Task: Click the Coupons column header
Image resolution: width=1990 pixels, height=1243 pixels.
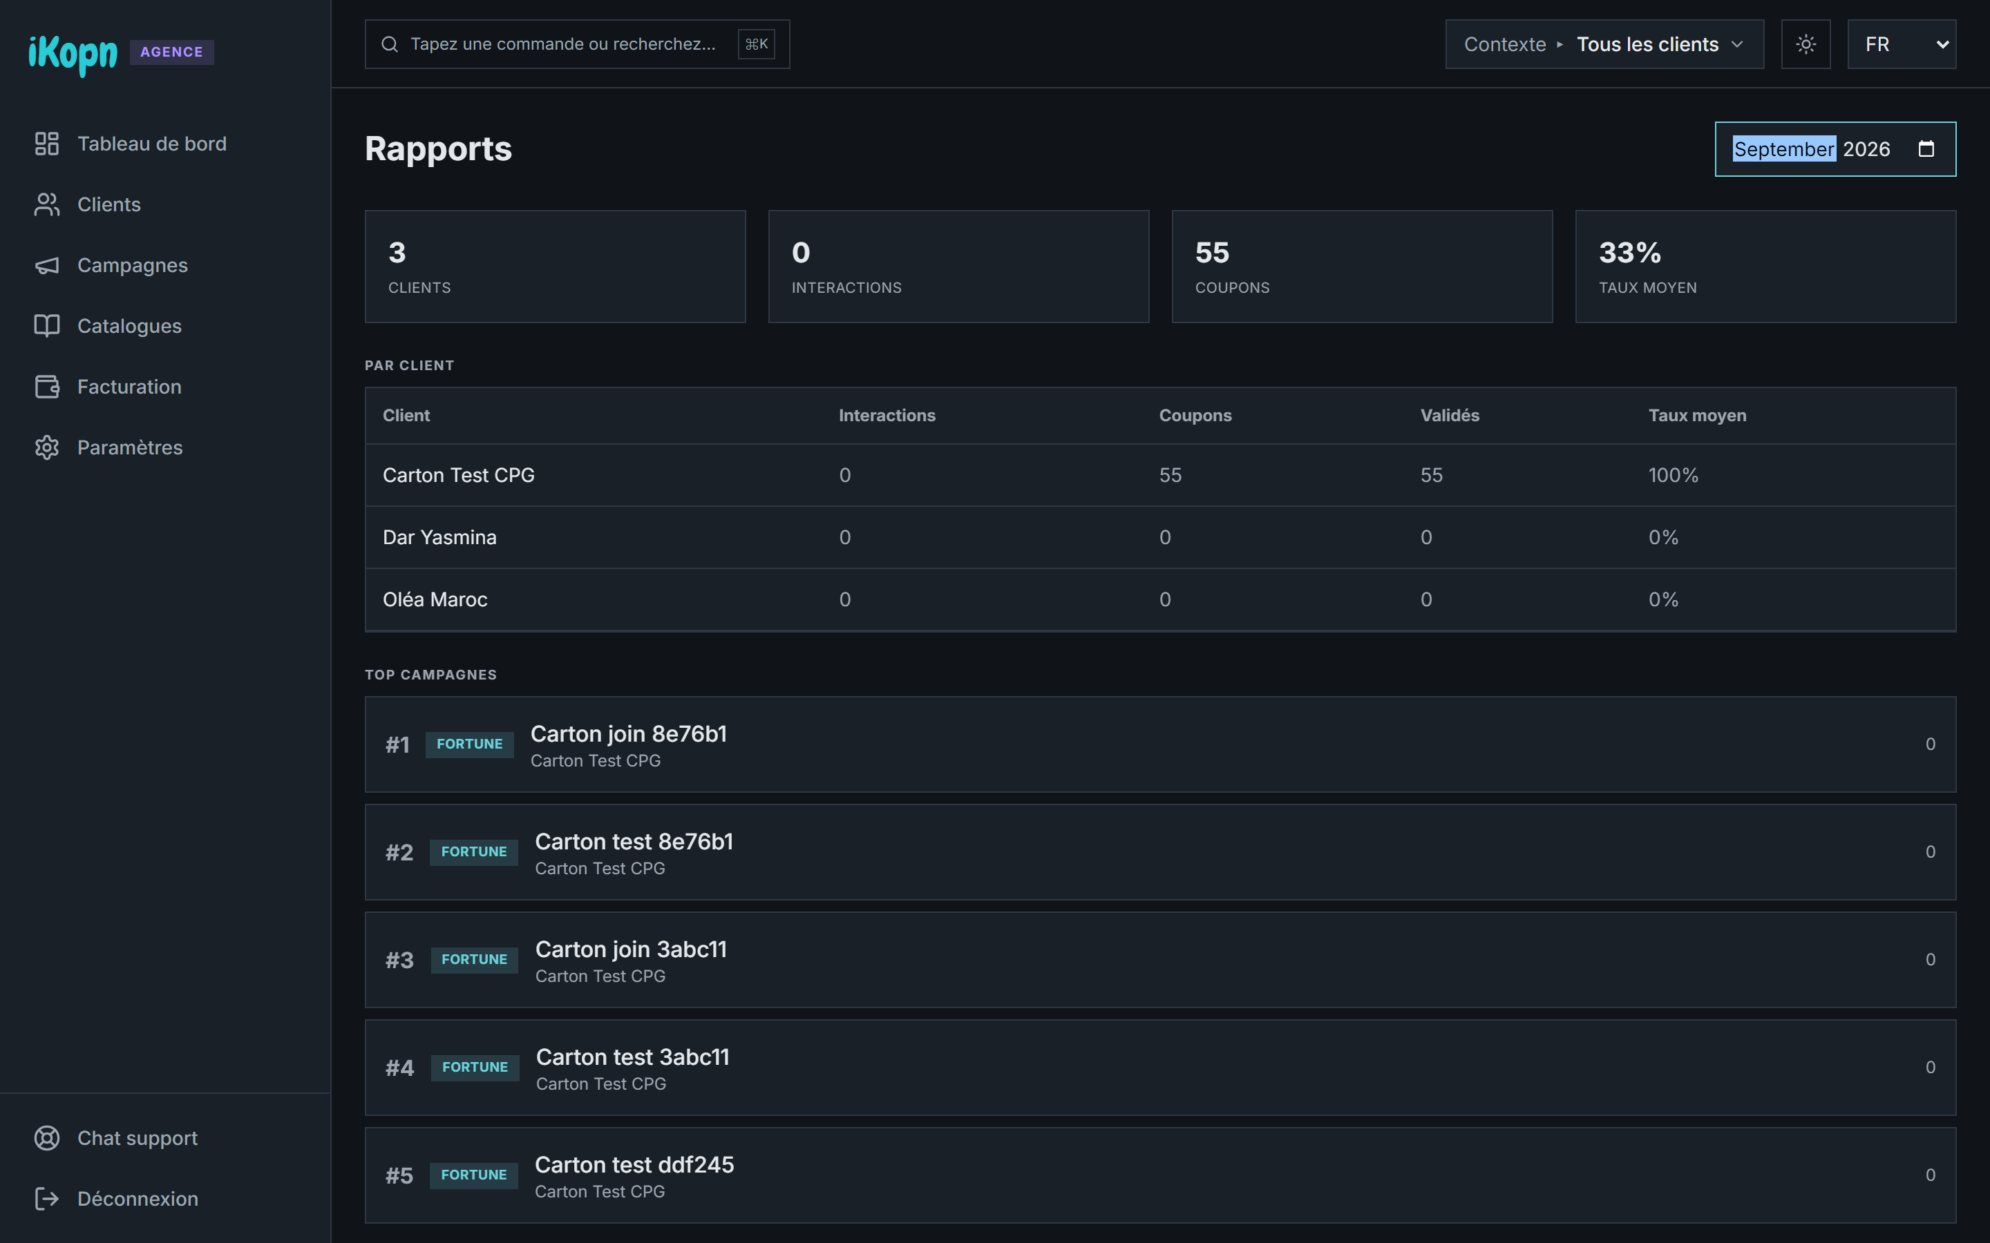Action: (x=1195, y=416)
